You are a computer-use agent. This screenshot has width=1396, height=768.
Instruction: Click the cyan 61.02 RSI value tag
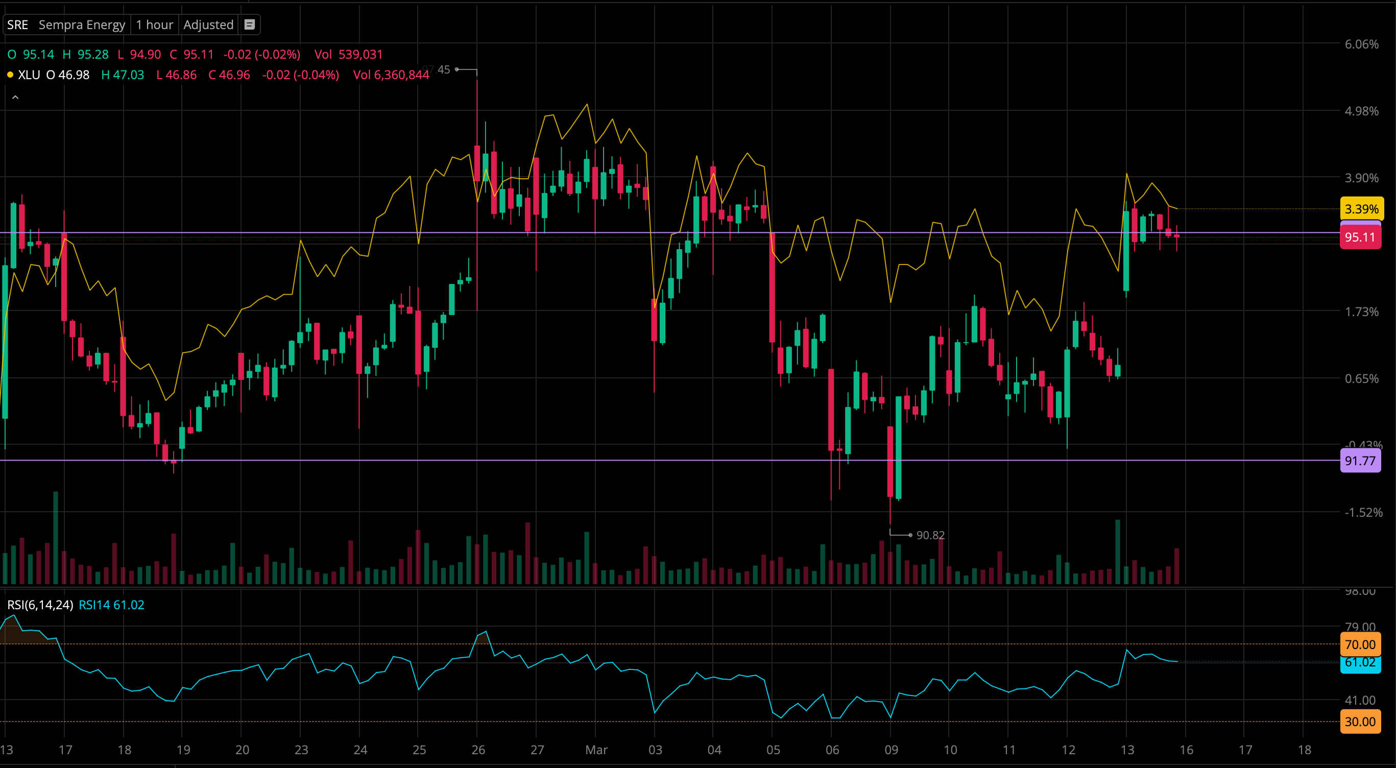pos(1360,663)
